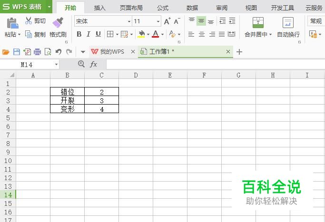Viewport: 325px width, 222px height.
Task: Click the Cut scissors icon
Action: [29, 21]
